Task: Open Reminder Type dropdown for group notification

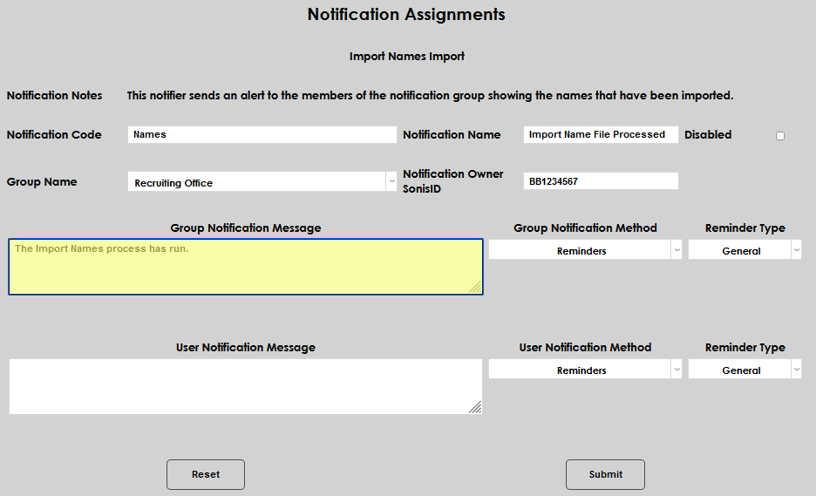Action: coord(745,251)
